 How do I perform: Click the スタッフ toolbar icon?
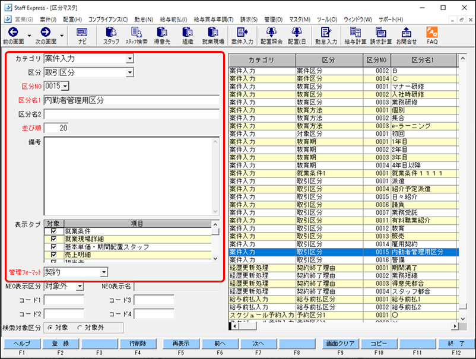[x=110, y=36]
